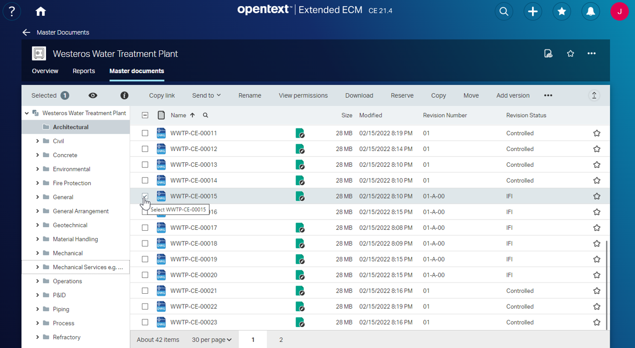Open the help question mark icon
The image size is (635, 348).
click(12, 11)
